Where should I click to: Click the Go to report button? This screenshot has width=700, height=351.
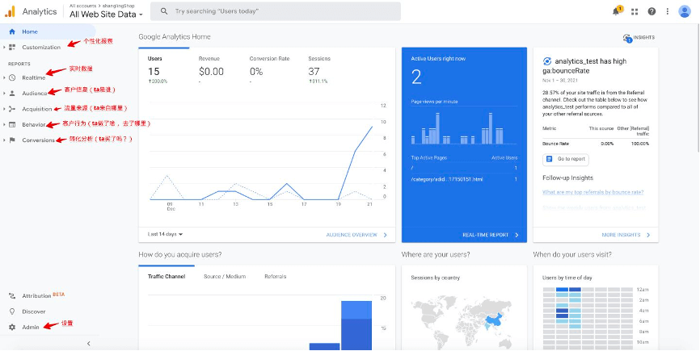point(566,159)
